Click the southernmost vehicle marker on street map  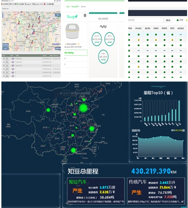(32, 42)
